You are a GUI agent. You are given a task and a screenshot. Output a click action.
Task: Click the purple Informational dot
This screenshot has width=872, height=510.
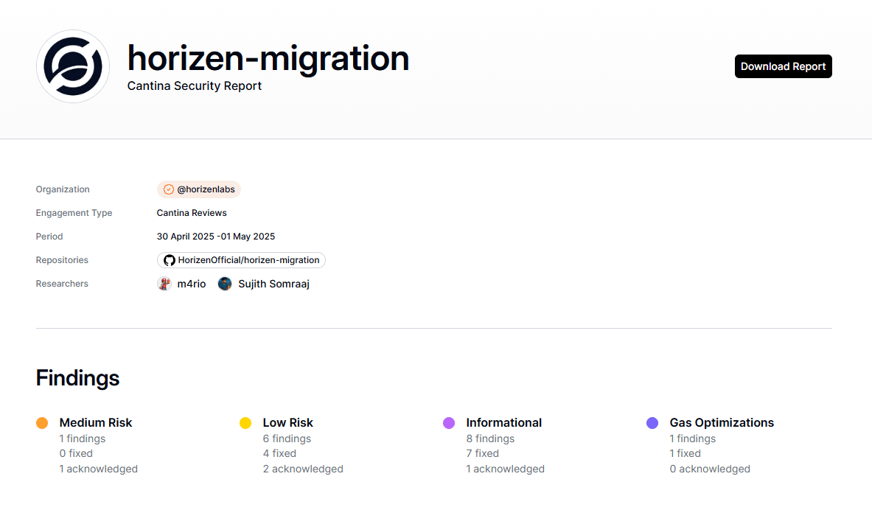point(449,423)
